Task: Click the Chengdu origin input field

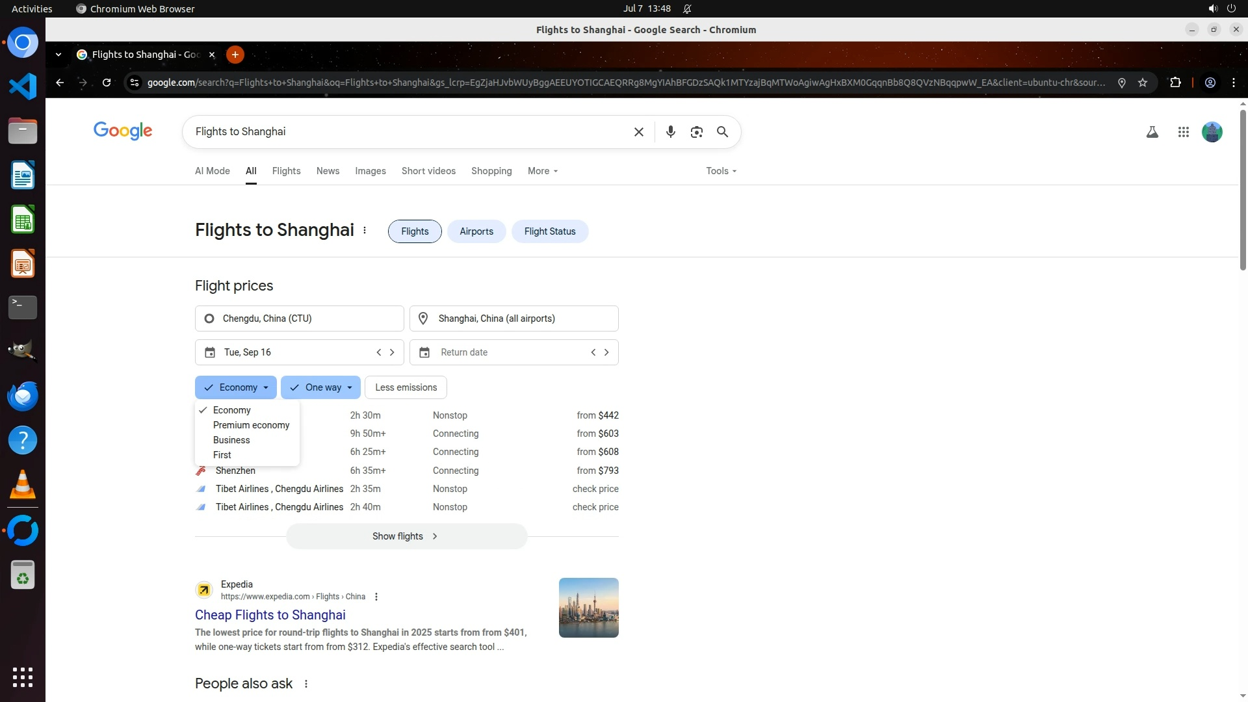Action: (299, 318)
